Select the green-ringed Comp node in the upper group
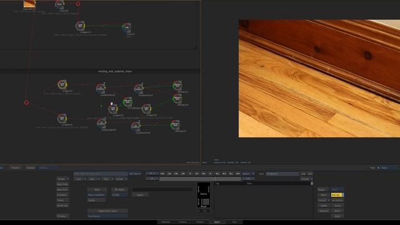 point(126,27)
